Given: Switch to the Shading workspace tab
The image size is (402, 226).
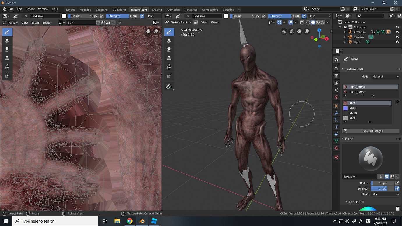Looking at the screenshot, I should coord(157,10).
